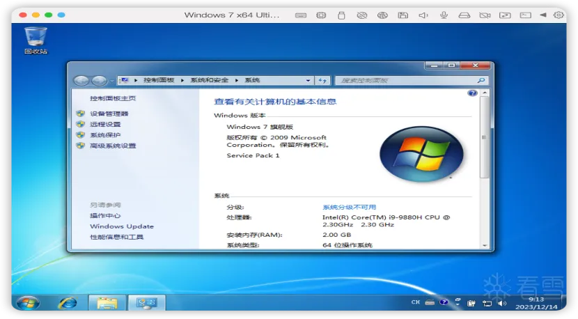The width and height of the screenshot is (578, 319).
Task: Click the left-pointing triangle in VM toolbar
Action: (x=543, y=15)
